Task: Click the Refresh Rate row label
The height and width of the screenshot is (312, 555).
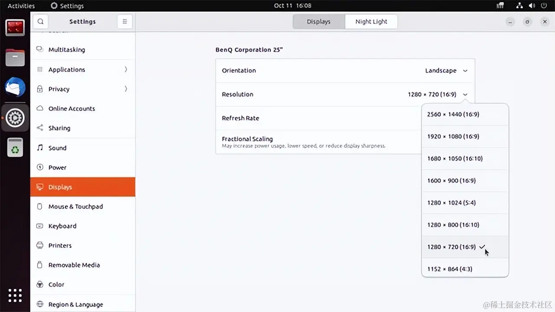Action: pos(240,118)
